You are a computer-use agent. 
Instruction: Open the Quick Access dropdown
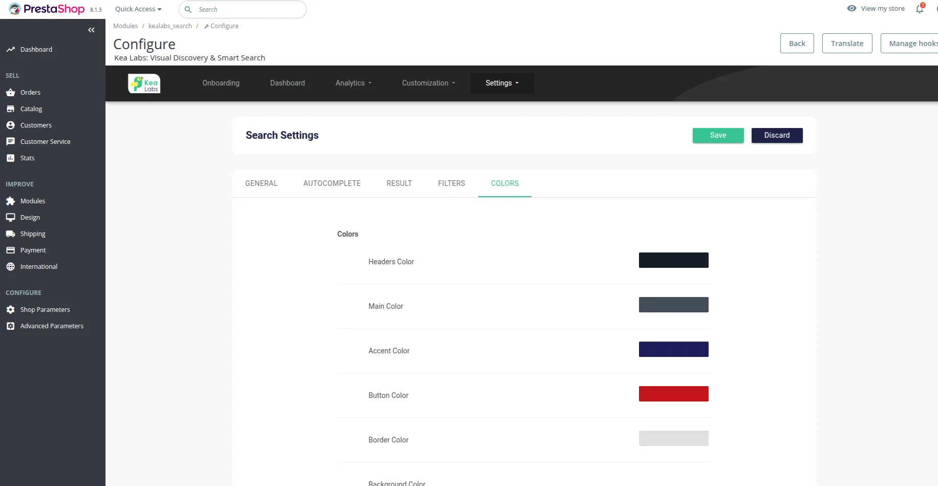[137, 9]
